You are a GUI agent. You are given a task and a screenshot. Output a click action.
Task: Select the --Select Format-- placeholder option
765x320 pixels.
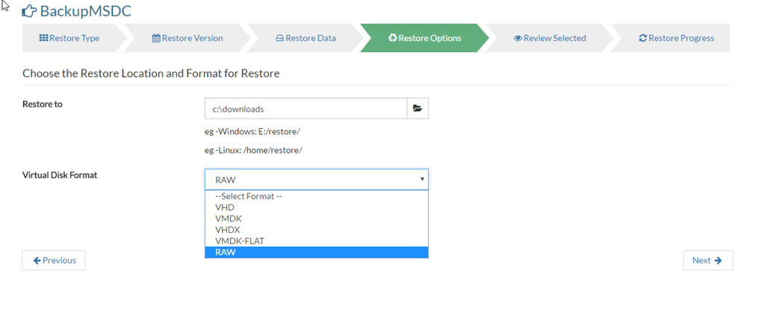pyautogui.click(x=316, y=196)
